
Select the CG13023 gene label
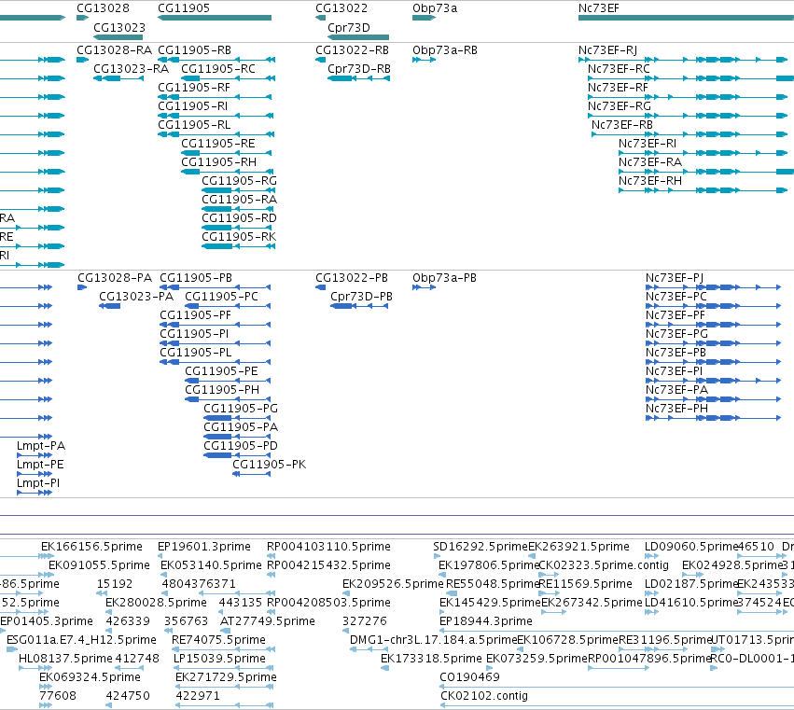[119, 27]
